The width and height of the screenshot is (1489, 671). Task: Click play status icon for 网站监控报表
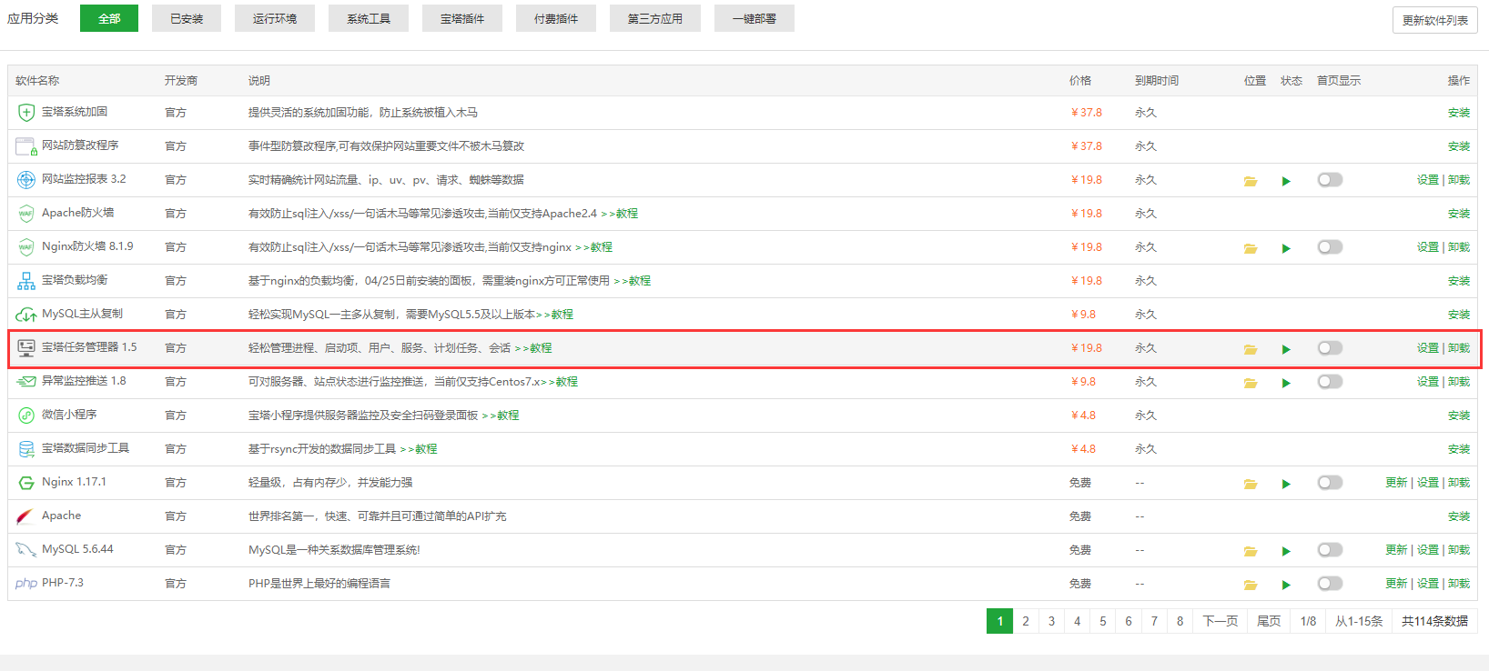tap(1286, 181)
